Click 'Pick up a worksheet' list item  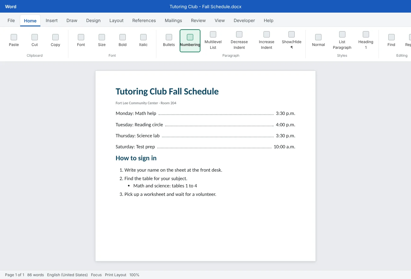point(170,194)
